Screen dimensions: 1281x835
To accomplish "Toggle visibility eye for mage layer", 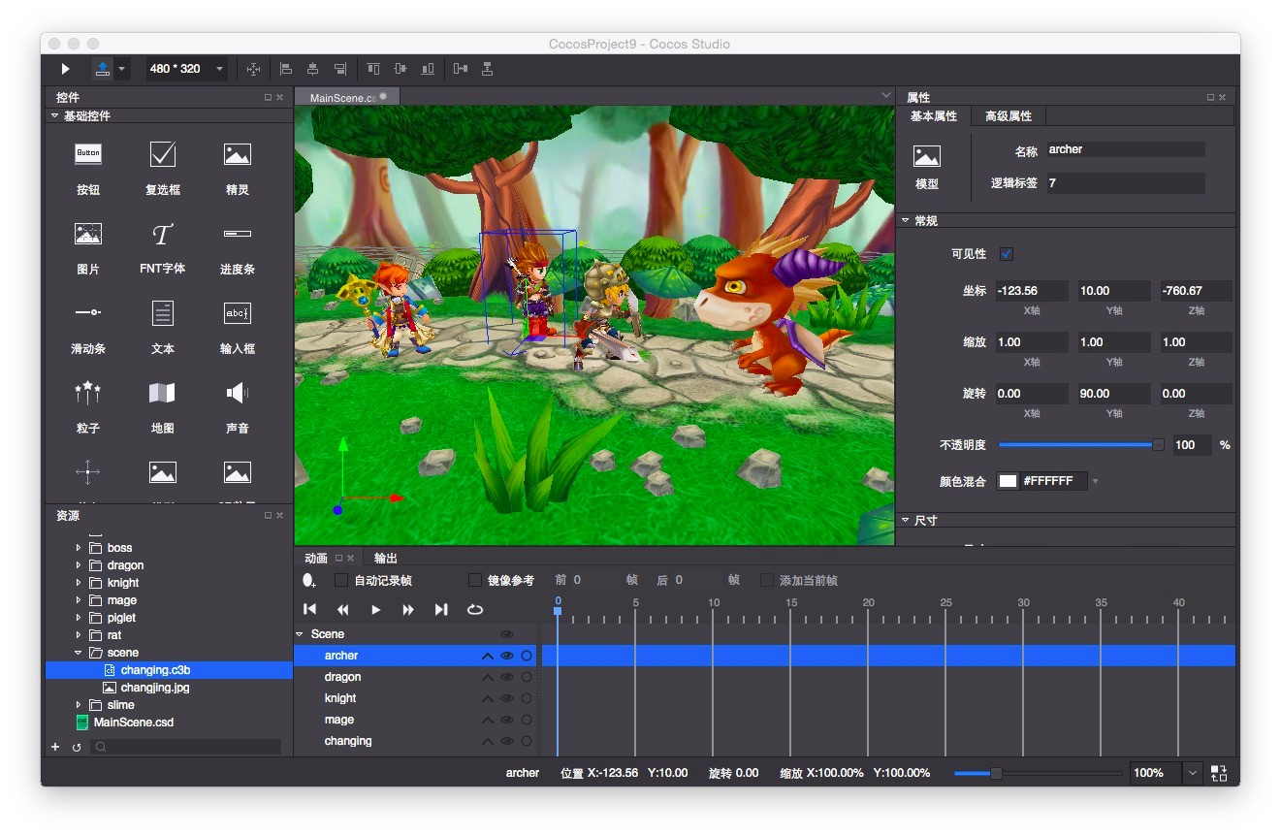I will (507, 720).
